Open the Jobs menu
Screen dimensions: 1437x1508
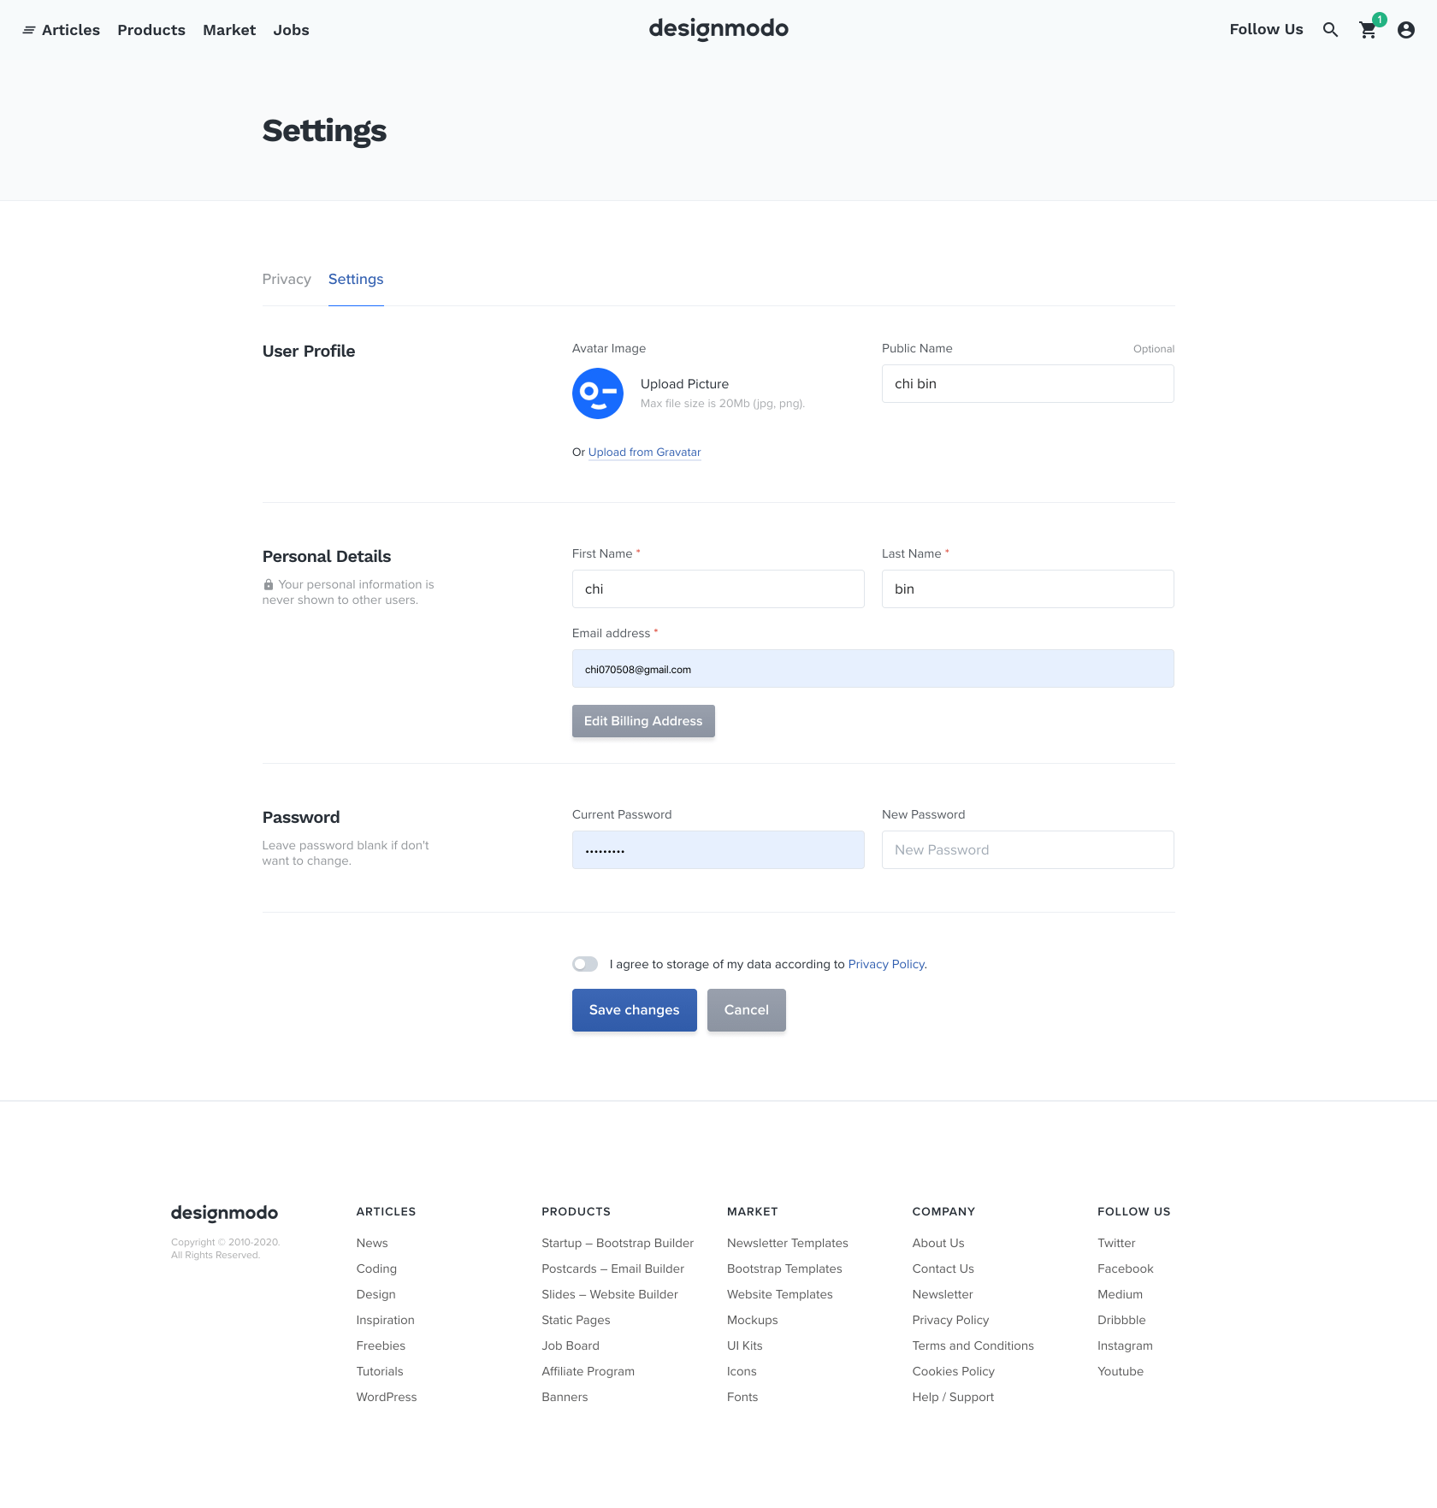click(291, 30)
